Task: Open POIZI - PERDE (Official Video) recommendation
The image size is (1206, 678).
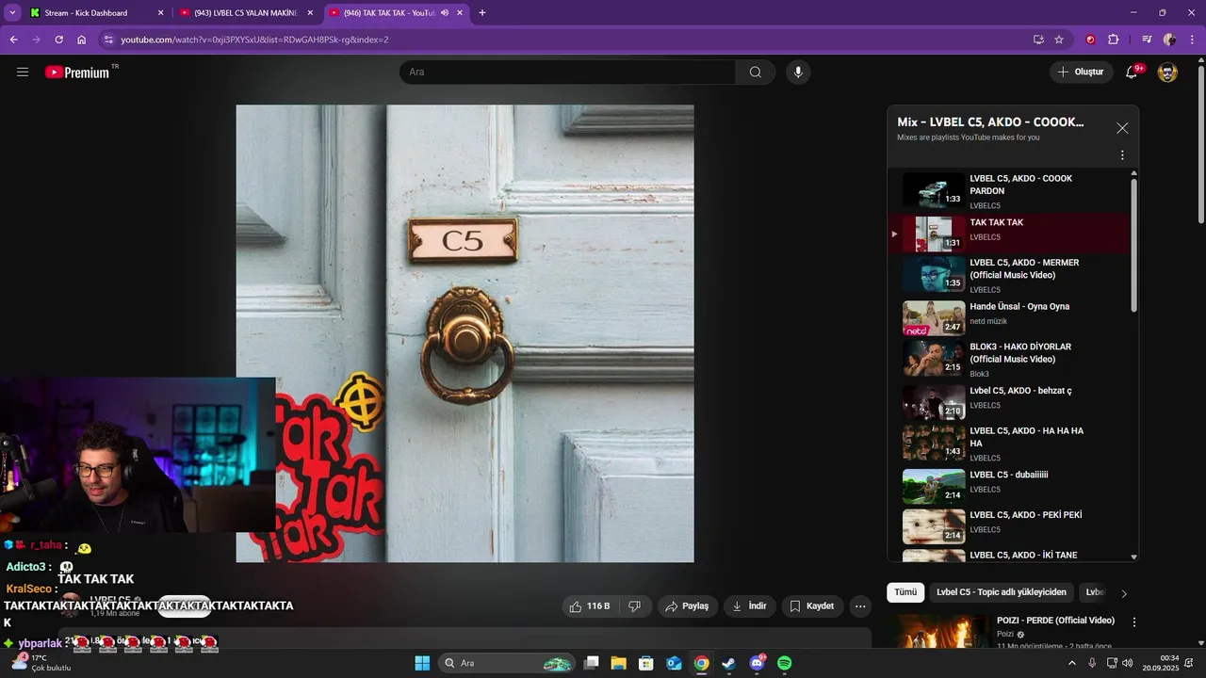Action: click(x=1055, y=621)
